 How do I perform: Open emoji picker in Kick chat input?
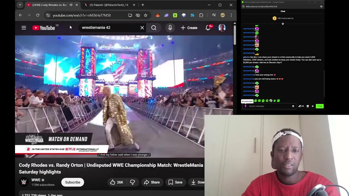pyautogui.click(x=293, y=106)
